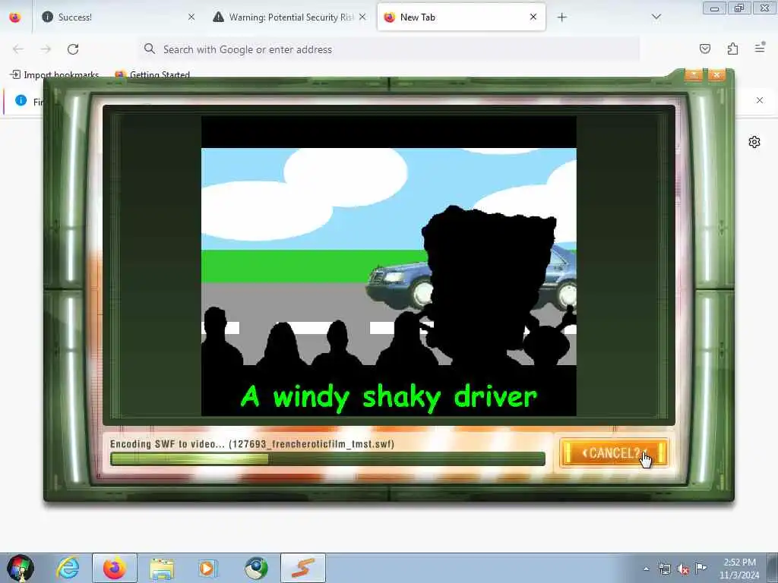Image resolution: width=778 pixels, height=583 pixels.
Task: Click the Firefox View icon
Action: (x=15, y=17)
